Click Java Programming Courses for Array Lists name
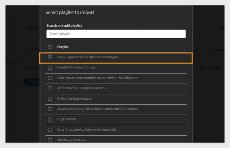This screenshot has height=148, width=230. click(87, 129)
